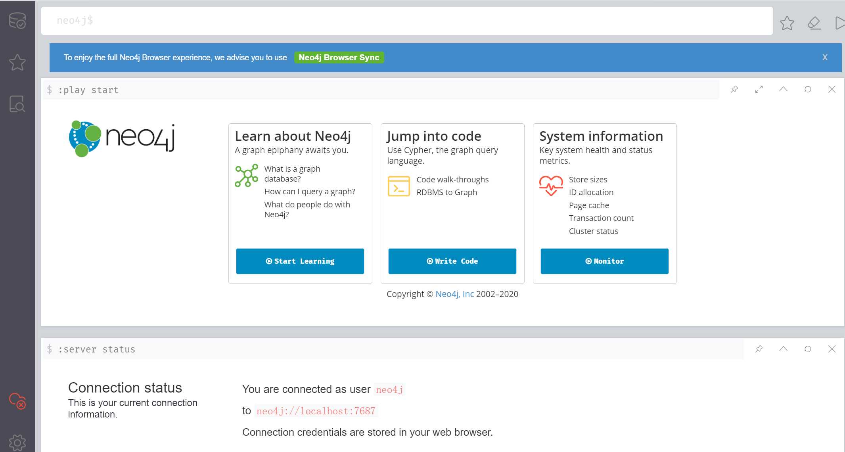The image size is (845, 452).
Task: Open the Favorites star in sidebar
Action: pos(17,62)
